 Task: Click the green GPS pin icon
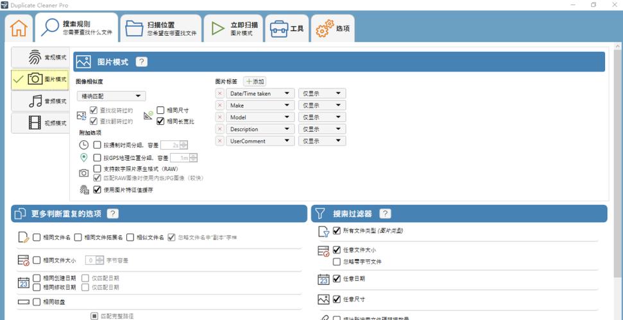[x=83, y=158]
